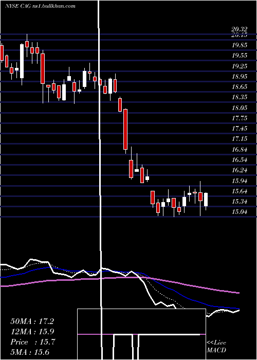Click the 17.45 price axis label

pos(240,128)
